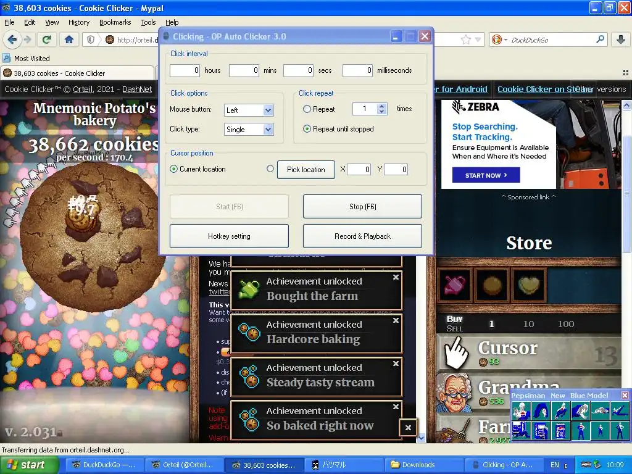Reload the page with the refresh icon
This screenshot has width=632, height=474.
click(47, 39)
